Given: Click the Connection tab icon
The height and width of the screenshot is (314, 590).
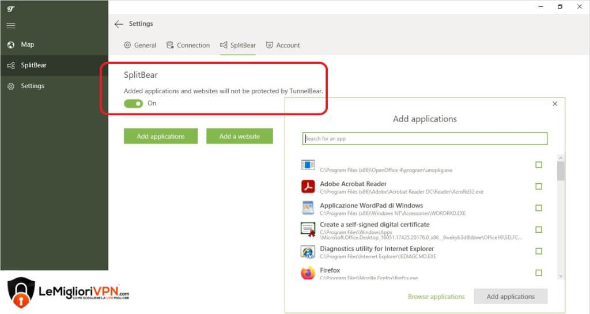Looking at the screenshot, I should point(170,45).
